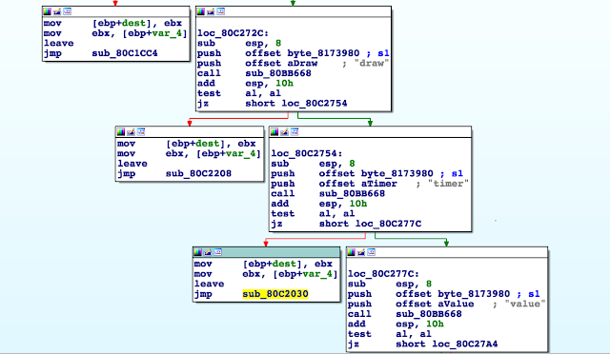The width and height of the screenshot is (610, 354).
Task: Click sub_80C2208 jump target
Action: coord(198,173)
